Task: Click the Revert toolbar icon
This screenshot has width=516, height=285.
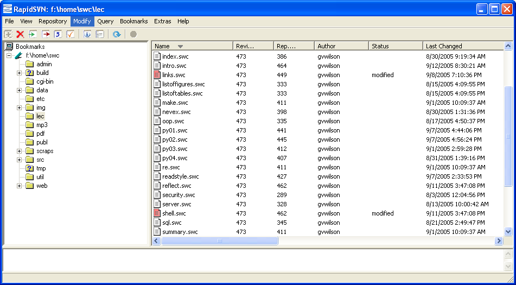Action: tap(58, 34)
